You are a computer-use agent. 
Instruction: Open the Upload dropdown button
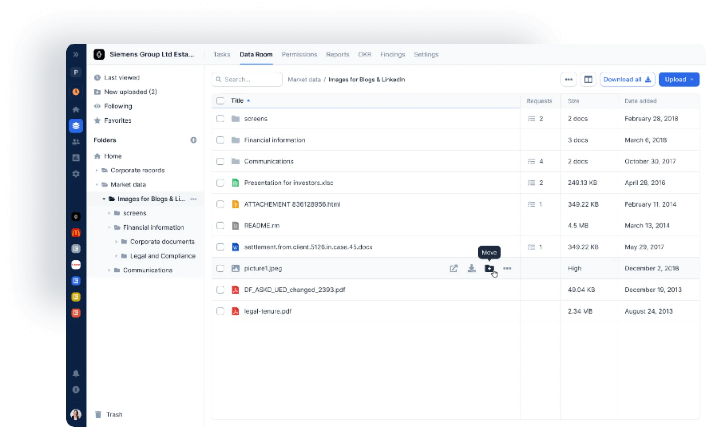coord(679,79)
